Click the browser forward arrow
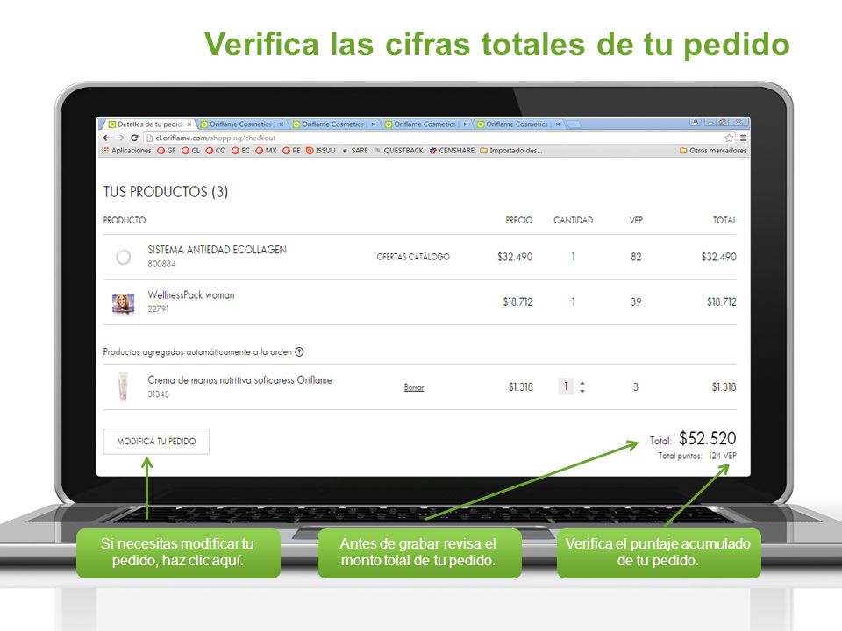Image resolution: width=842 pixels, height=631 pixels. (x=120, y=138)
